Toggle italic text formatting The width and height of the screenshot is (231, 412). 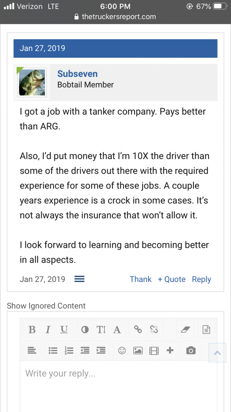(48, 330)
